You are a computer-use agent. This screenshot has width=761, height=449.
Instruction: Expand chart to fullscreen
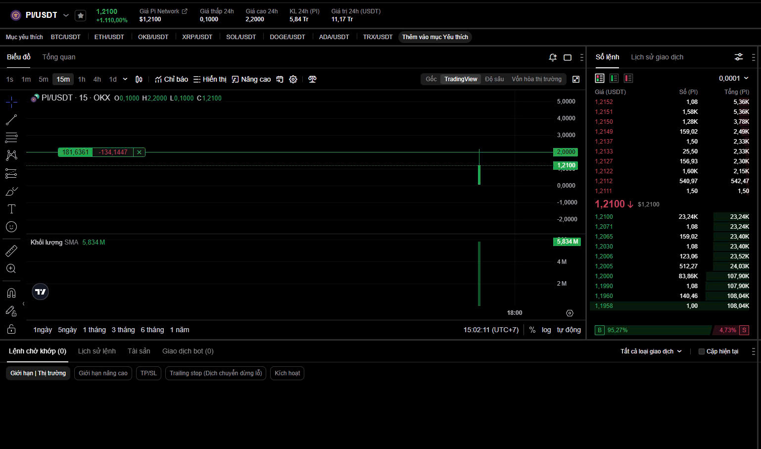[576, 79]
